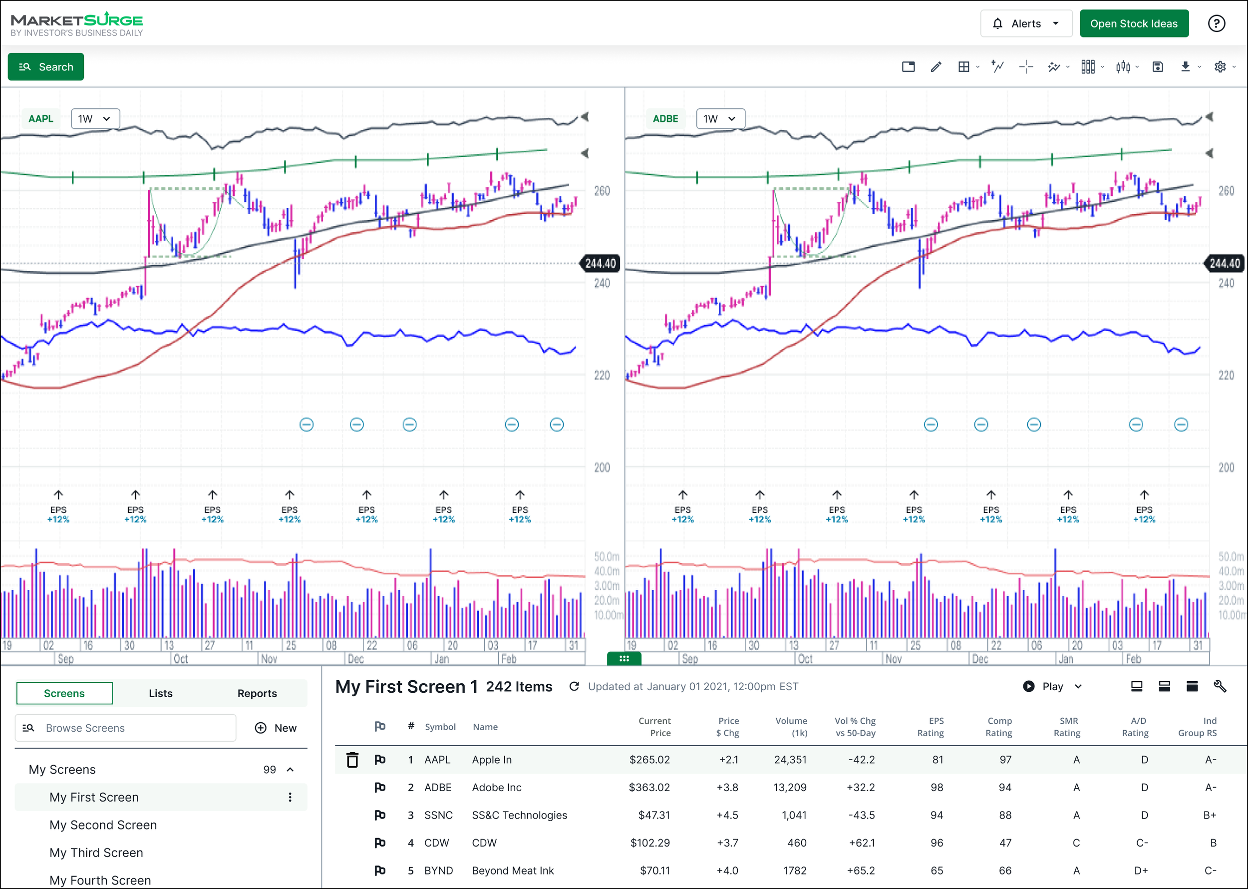
Task: Click the flag column header icon
Action: [x=380, y=726]
